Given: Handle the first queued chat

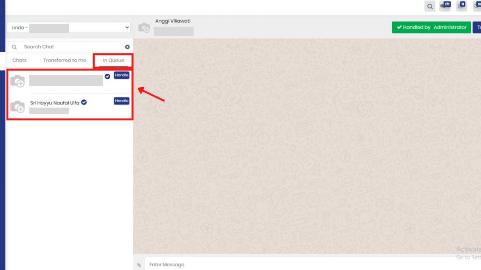Looking at the screenshot, I should [121, 75].
